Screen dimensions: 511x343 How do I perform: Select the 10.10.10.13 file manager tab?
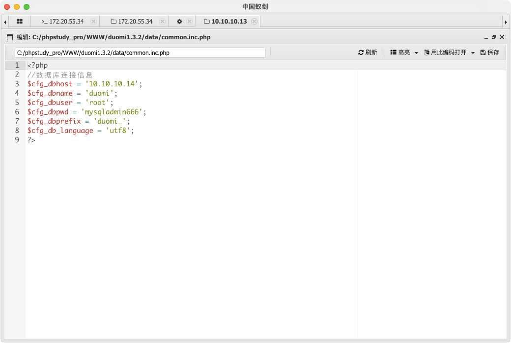point(225,22)
